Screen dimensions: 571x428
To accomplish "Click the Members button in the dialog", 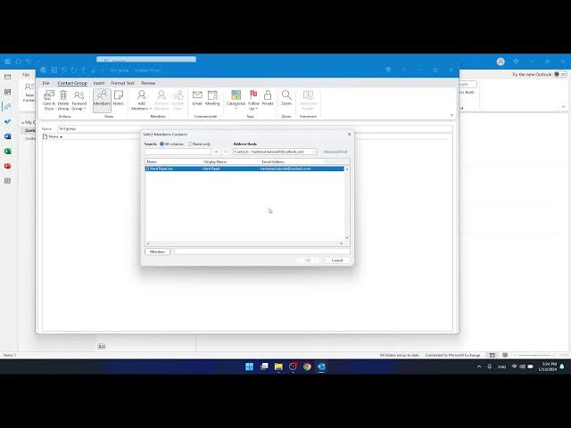I will point(157,251).
